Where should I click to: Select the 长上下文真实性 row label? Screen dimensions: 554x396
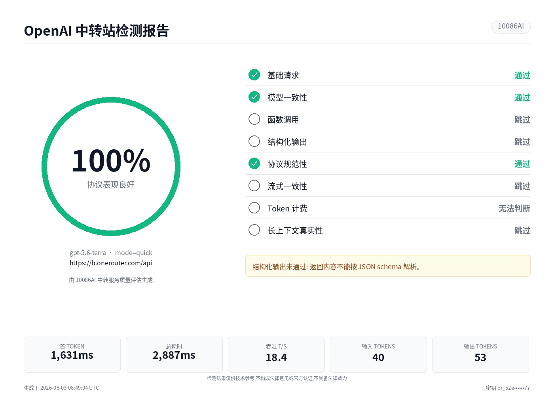point(295,230)
